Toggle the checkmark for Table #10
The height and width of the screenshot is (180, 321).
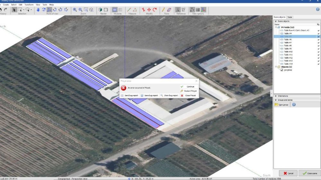click(x=318, y=52)
